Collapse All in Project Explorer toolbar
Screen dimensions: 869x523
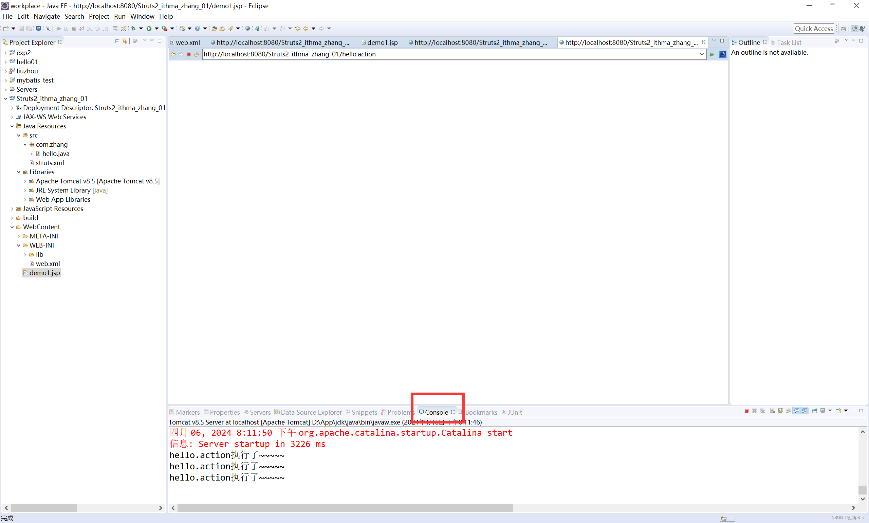117,41
